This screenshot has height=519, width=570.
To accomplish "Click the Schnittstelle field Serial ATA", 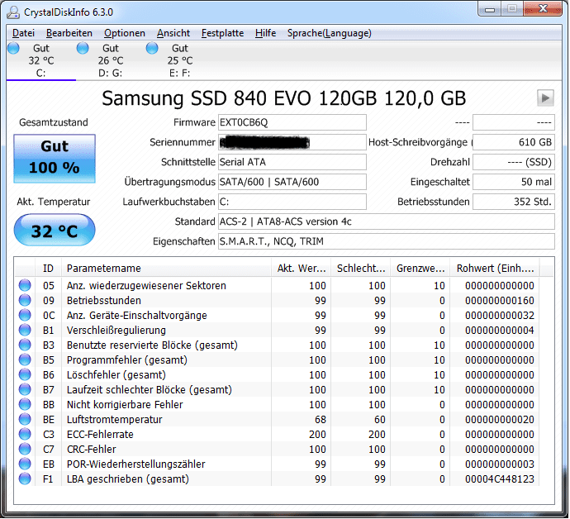I will click(x=292, y=162).
